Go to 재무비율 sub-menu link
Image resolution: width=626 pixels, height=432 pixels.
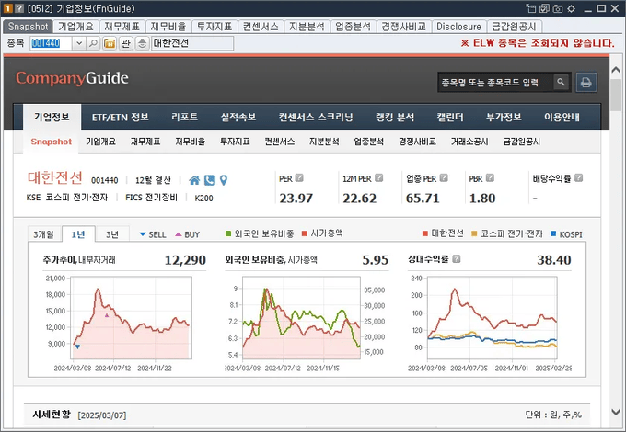[190, 142]
